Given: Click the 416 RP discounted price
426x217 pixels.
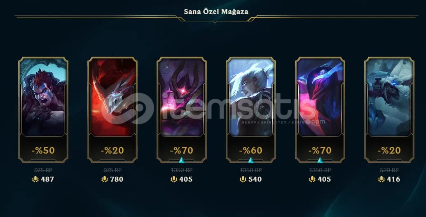Looking at the screenshot, I should pyautogui.click(x=393, y=179).
